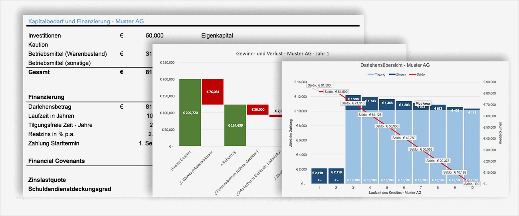Select the title 'Kapitalbedarf und Finanzierung - Muster AG'

pos(86,21)
